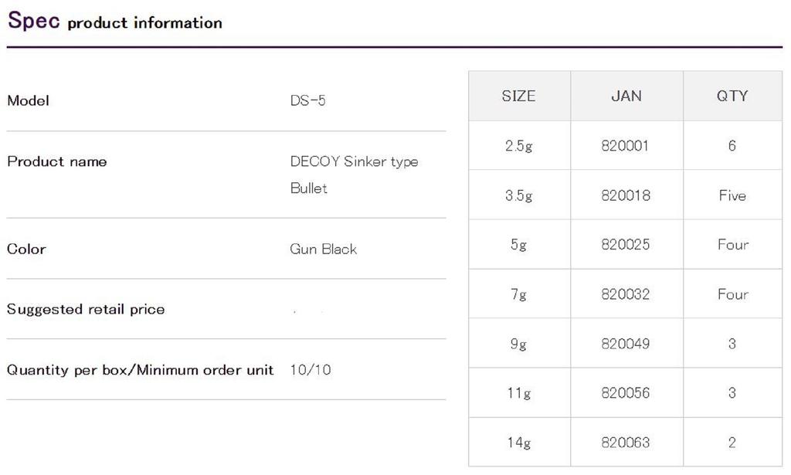The height and width of the screenshot is (475, 791).
Task: Click JAN code 820049
Action: (626, 344)
